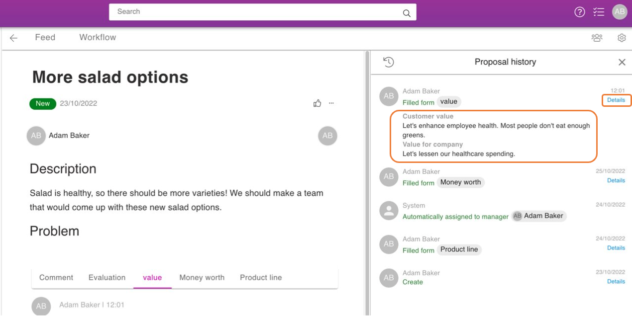632x317 pixels.
Task: Click avatar of the 'Filled form Product line' entry
Action: [389, 244]
